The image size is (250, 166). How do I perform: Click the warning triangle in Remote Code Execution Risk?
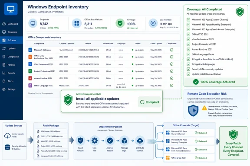point(204,108)
